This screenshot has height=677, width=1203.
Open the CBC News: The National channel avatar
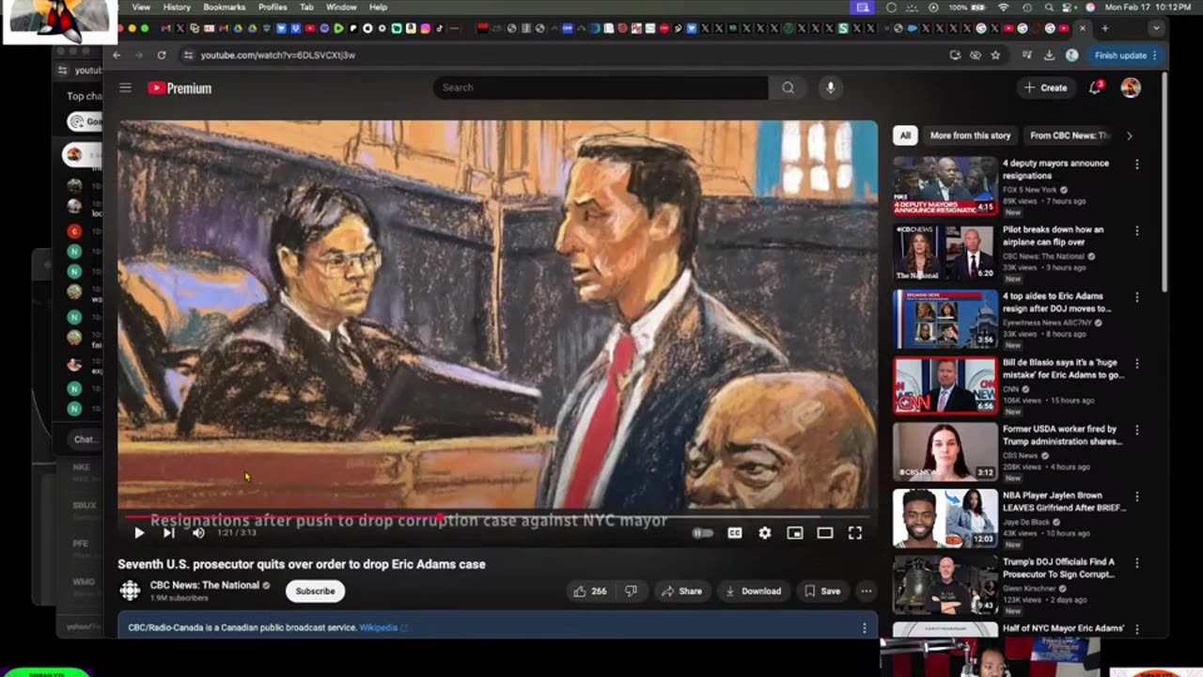tap(130, 590)
